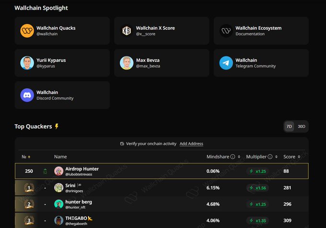Open the Wallchain Quacks @wallchain card

62,31
